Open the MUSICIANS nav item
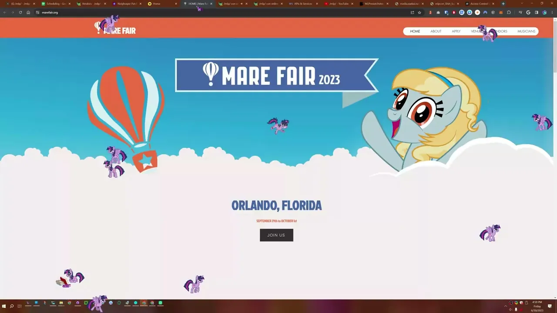Image resolution: width=557 pixels, height=313 pixels. point(526,31)
